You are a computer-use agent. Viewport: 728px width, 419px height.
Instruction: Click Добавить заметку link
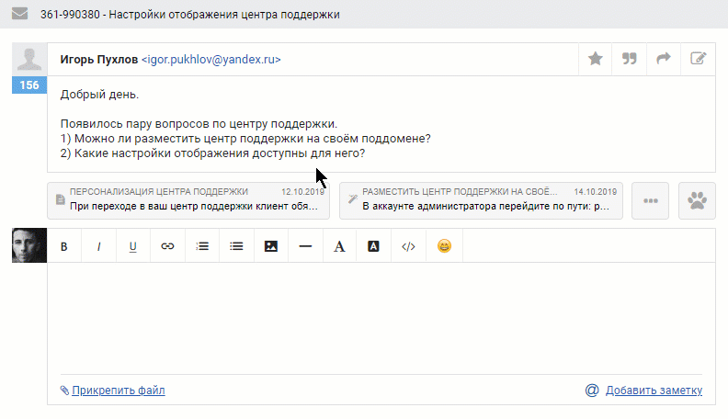point(654,391)
